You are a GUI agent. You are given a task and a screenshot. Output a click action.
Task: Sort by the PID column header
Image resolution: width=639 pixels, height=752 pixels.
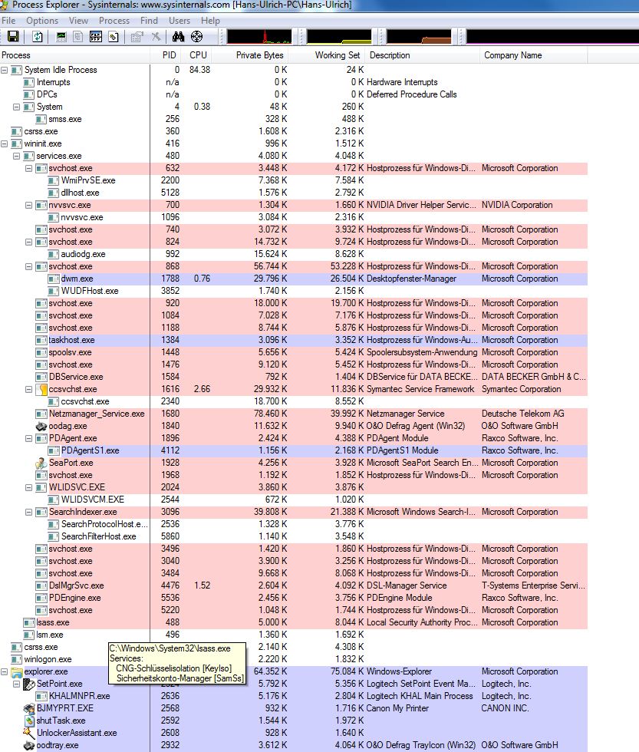click(x=167, y=55)
